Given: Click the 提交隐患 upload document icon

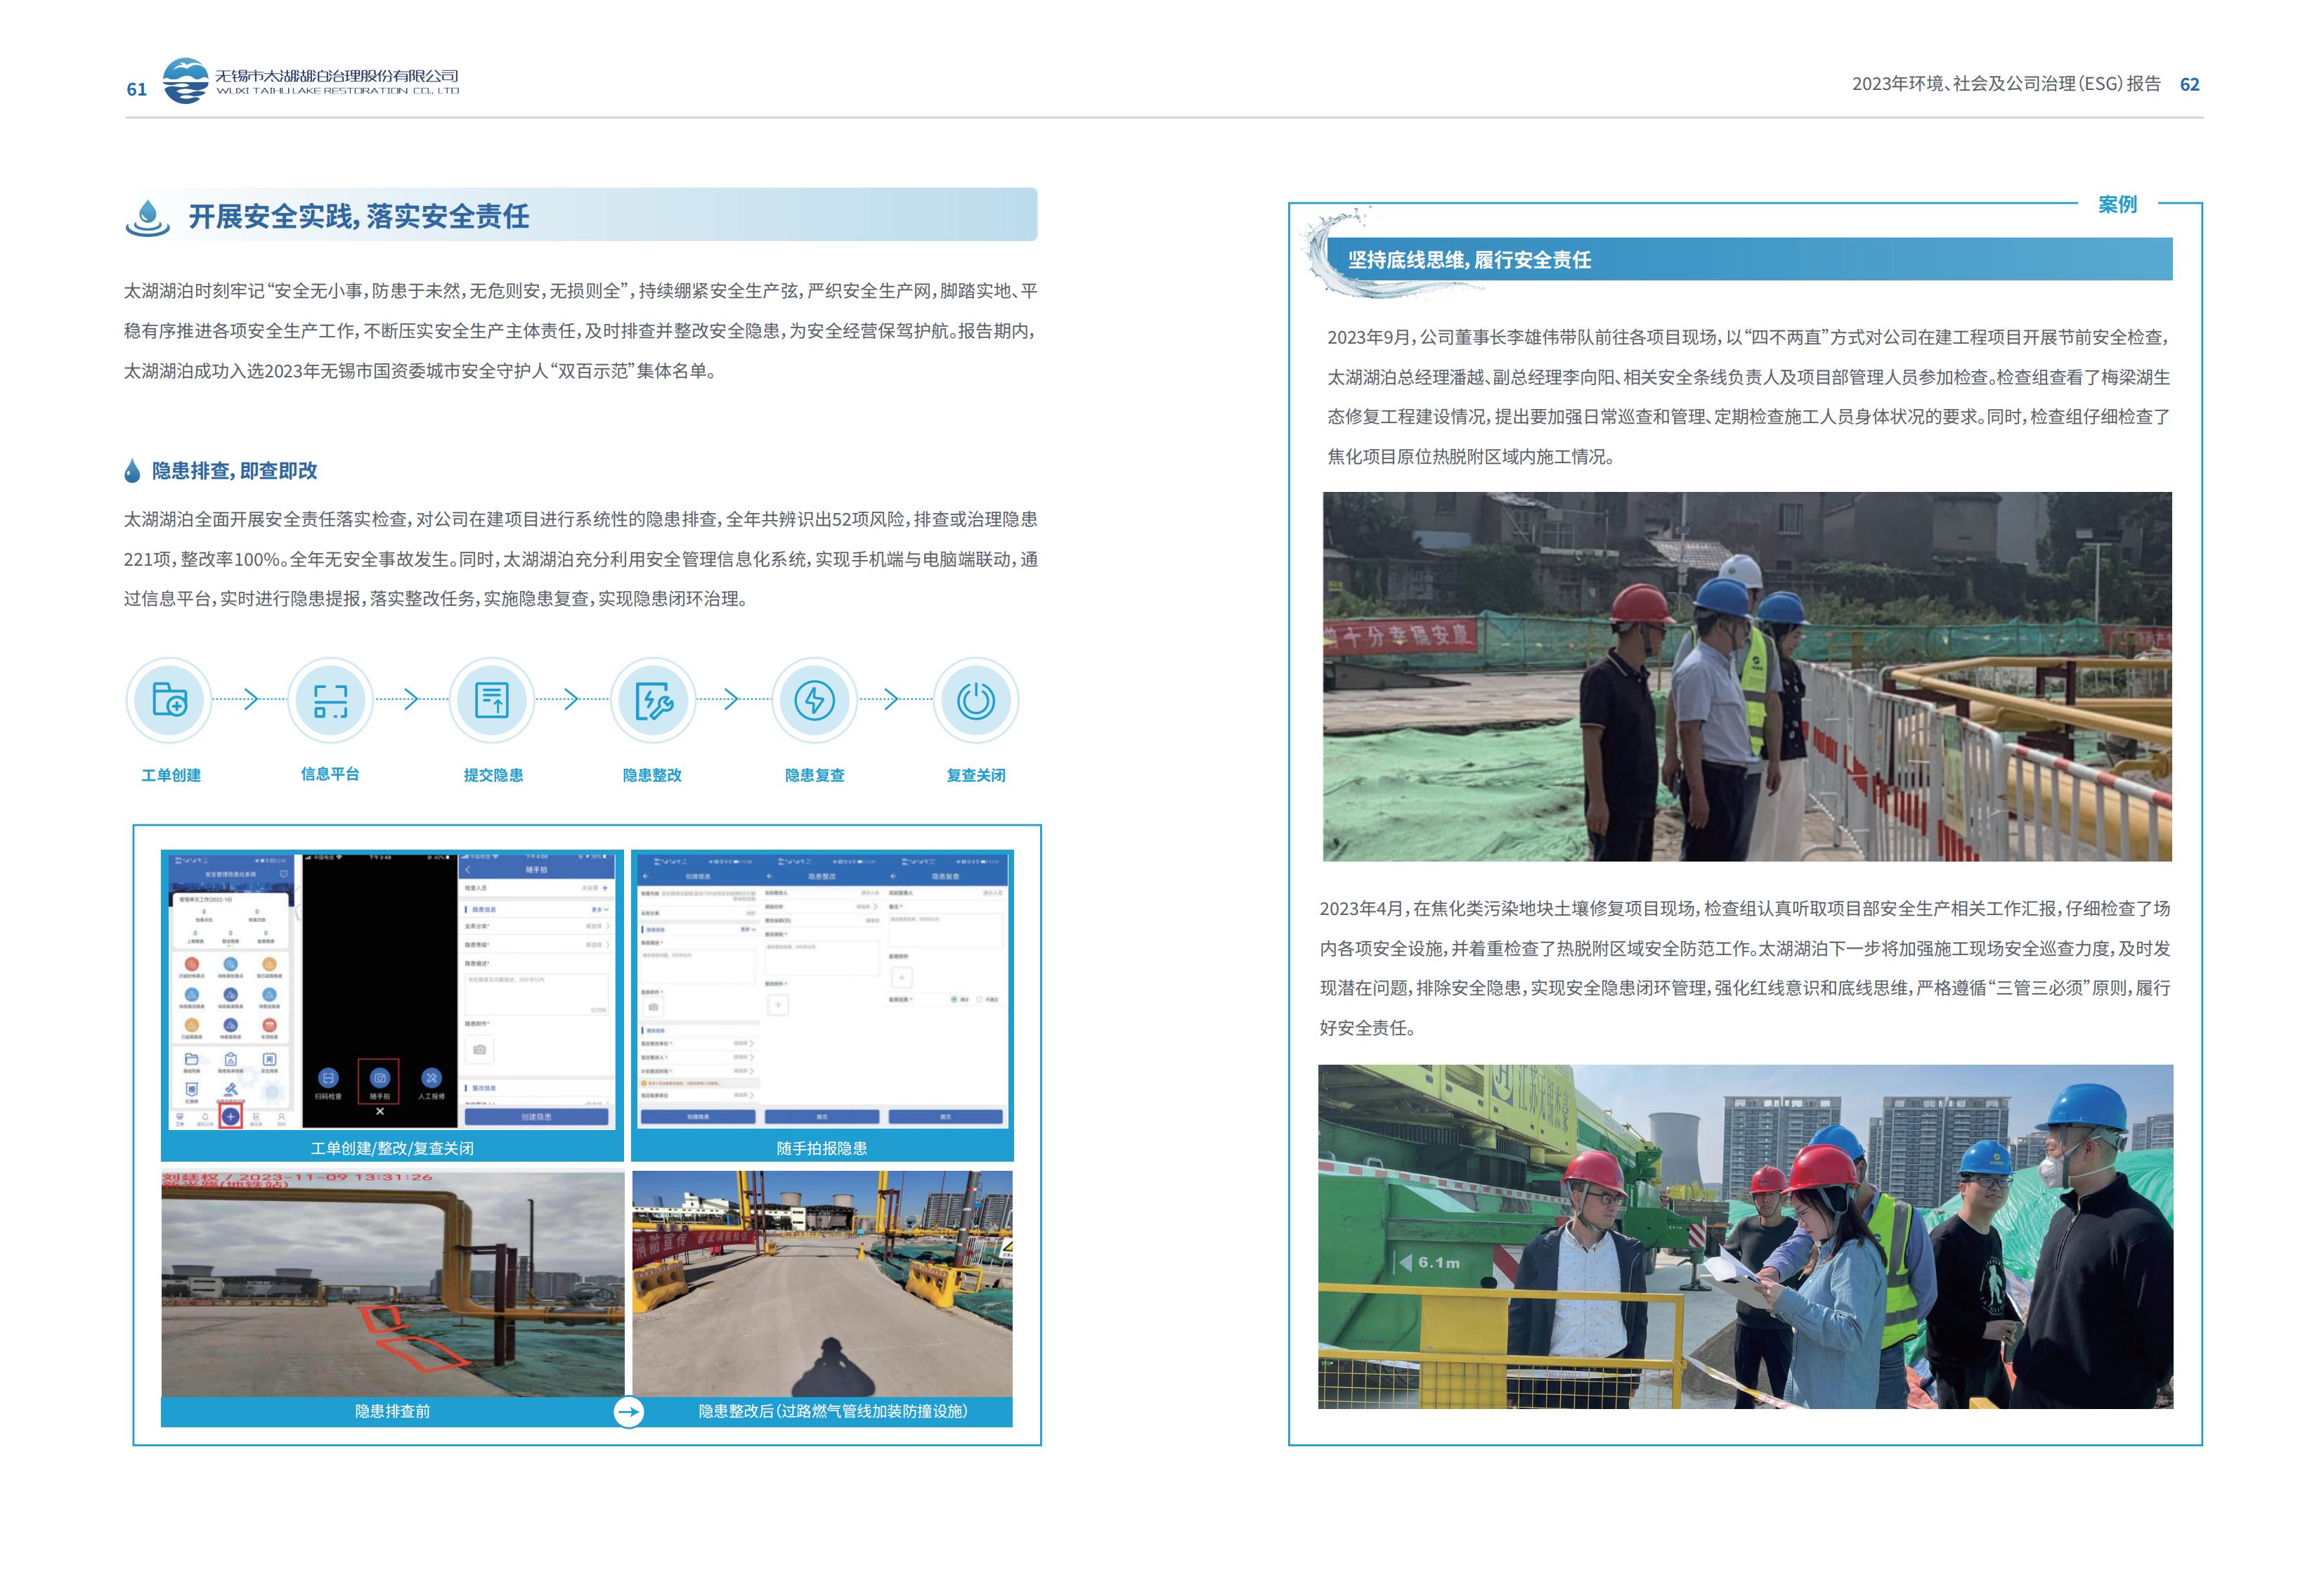Looking at the screenshot, I should (x=492, y=700).
